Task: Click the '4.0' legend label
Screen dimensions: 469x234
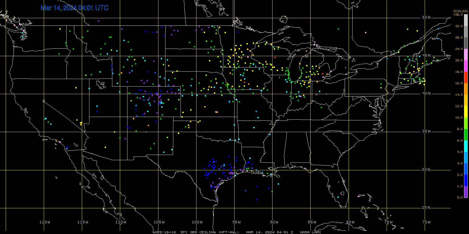Action: tap(460, 152)
